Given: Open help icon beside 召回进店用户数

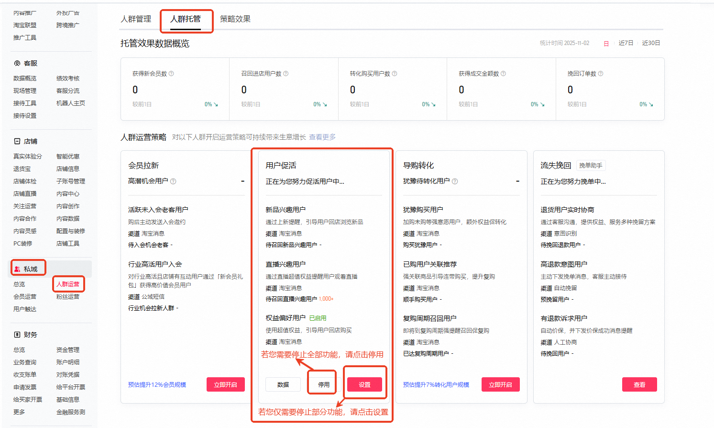Looking at the screenshot, I should pos(286,74).
